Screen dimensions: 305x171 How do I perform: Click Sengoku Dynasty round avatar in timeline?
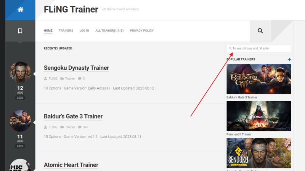pyautogui.click(x=20, y=72)
